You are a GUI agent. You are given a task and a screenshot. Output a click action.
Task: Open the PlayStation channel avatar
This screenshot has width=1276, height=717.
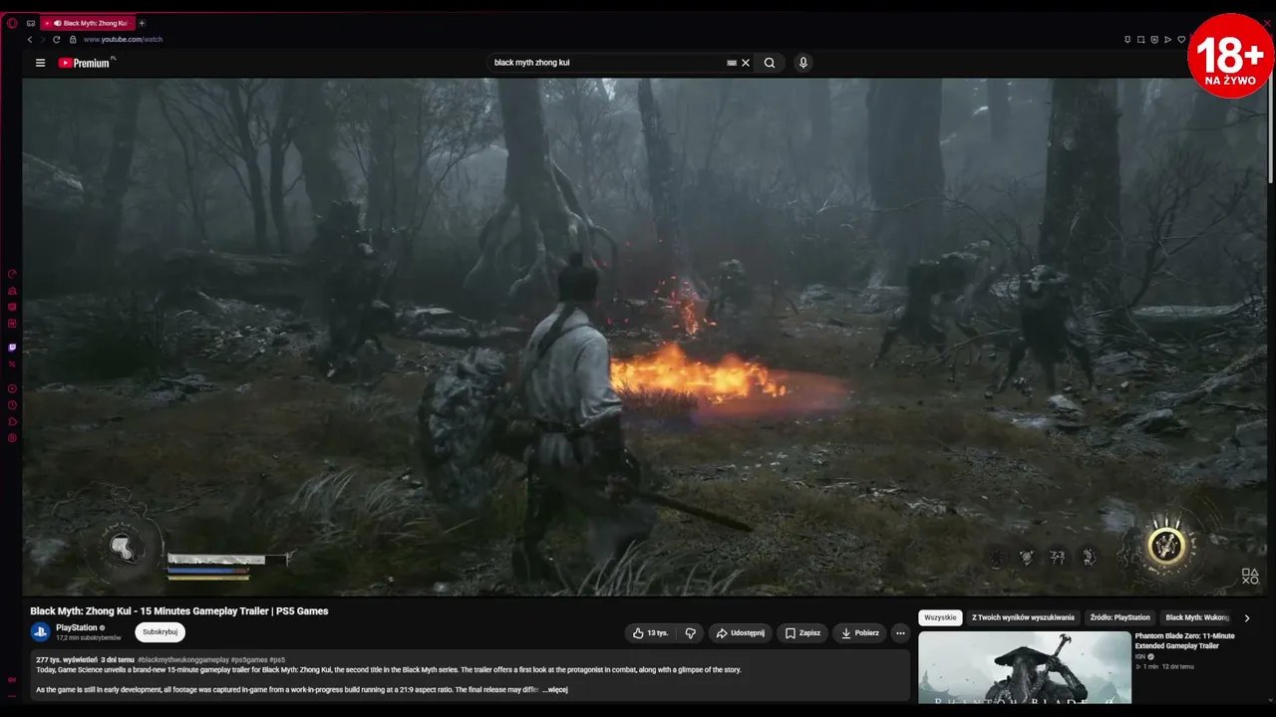pyautogui.click(x=40, y=631)
